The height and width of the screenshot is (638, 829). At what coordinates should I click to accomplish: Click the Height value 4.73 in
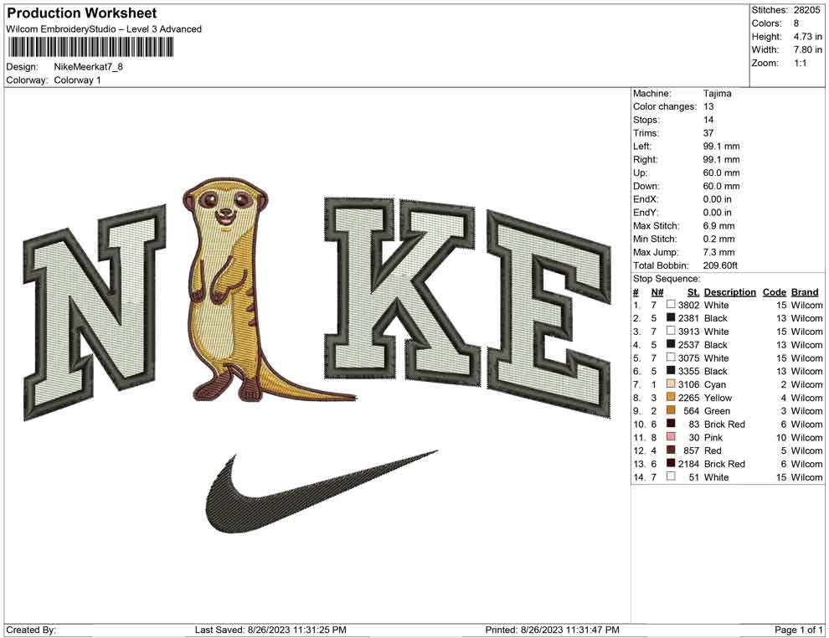(x=807, y=37)
